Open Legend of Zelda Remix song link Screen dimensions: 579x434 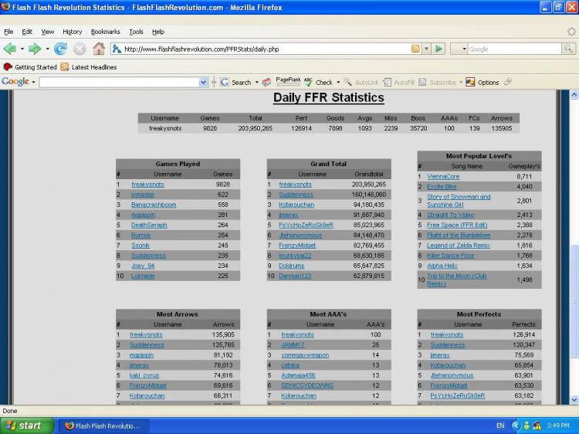tap(459, 246)
